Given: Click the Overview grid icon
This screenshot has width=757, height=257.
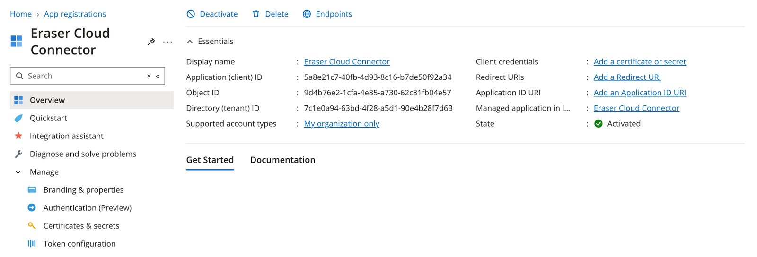Looking at the screenshot, I should pos(18,100).
